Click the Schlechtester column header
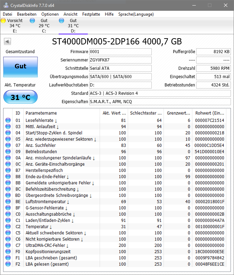 point(146,113)
